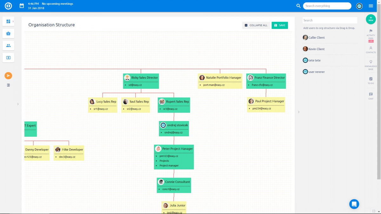
Task: Click the orange send quick-action button
Action: pyautogui.click(x=8, y=75)
